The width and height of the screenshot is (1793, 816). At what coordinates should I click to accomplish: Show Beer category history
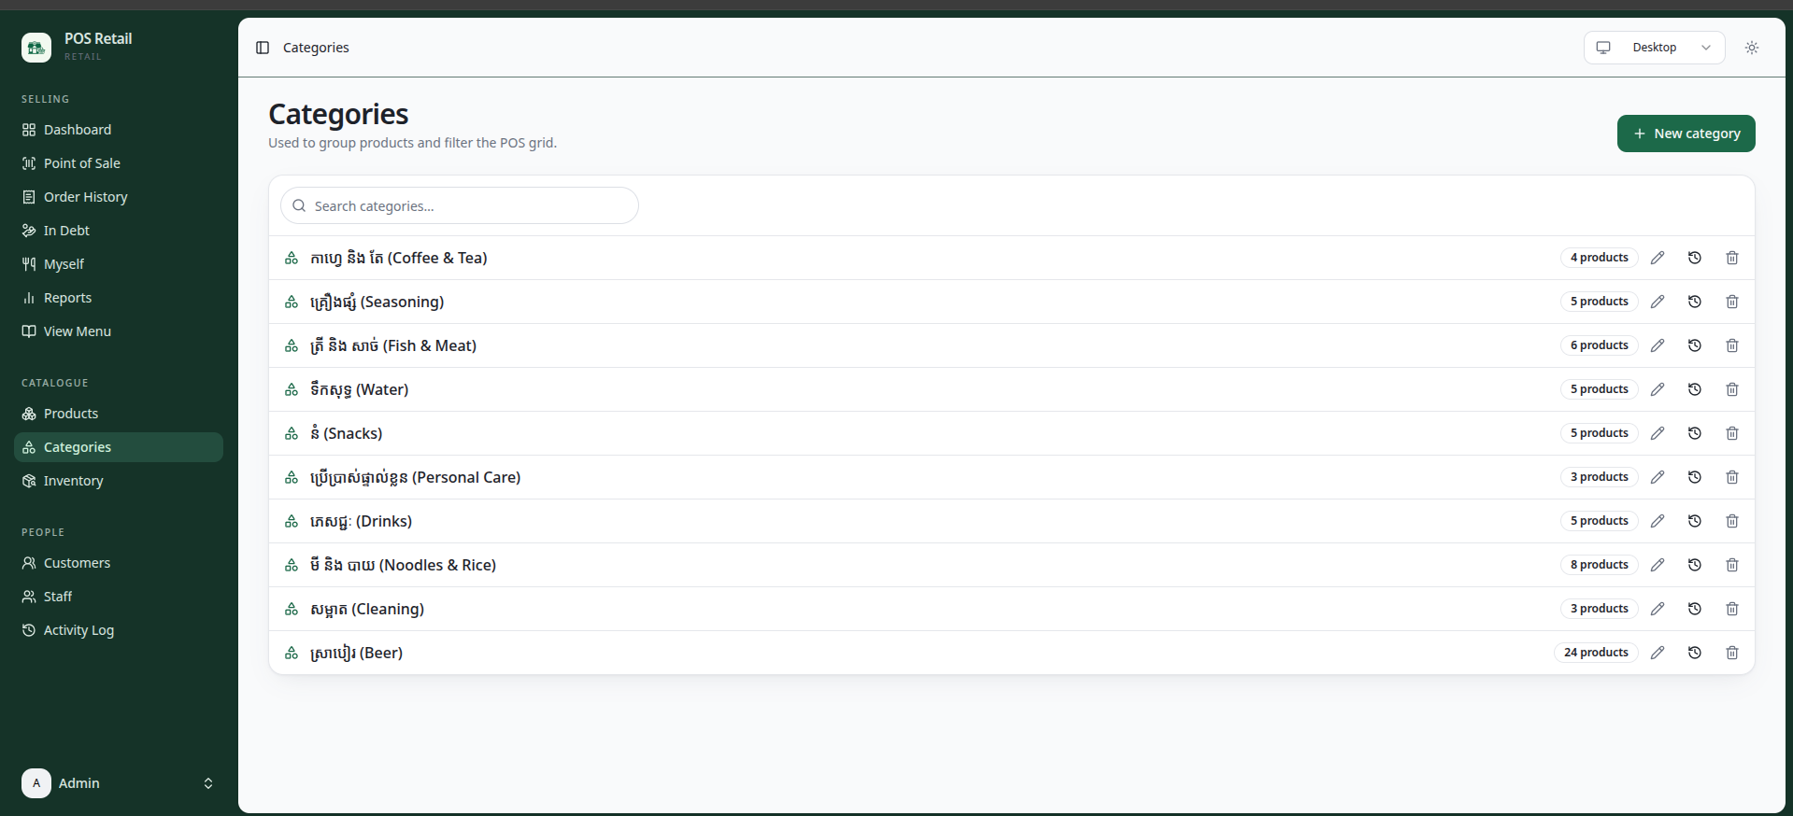(x=1695, y=653)
